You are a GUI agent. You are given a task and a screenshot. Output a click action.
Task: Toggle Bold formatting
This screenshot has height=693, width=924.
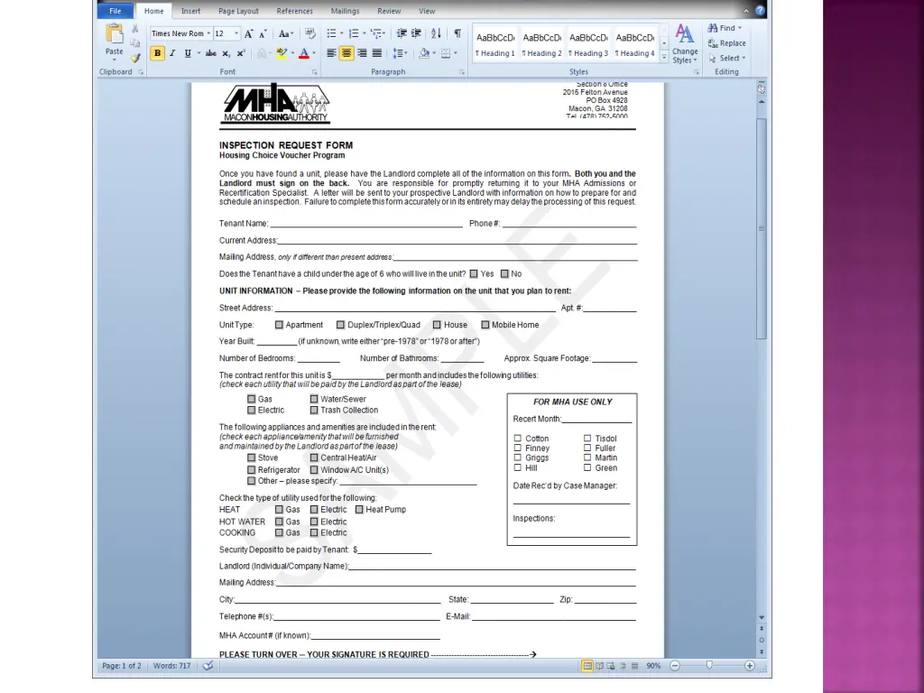click(157, 53)
